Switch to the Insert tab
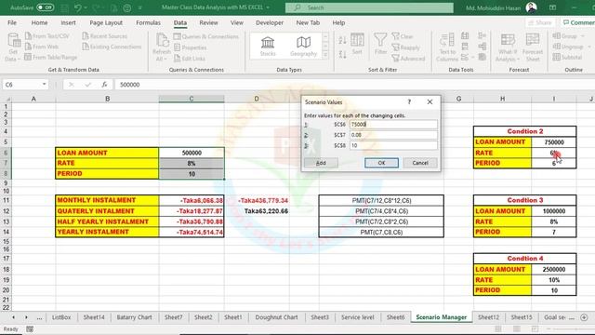 click(68, 22)
